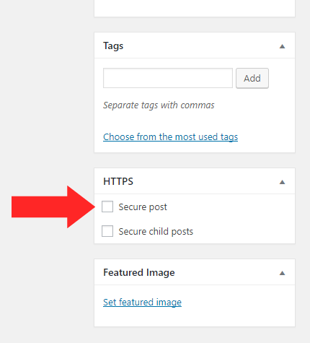Click the red arrow annotation graphic
Screen dimensions: 310x343
[x=53, y=207]
